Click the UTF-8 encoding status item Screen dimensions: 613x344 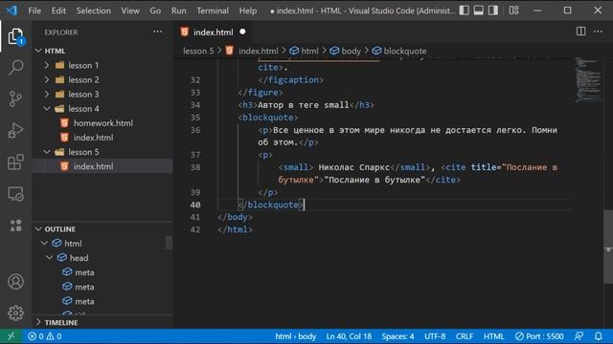pyautogui.click(x=435, y=336)
